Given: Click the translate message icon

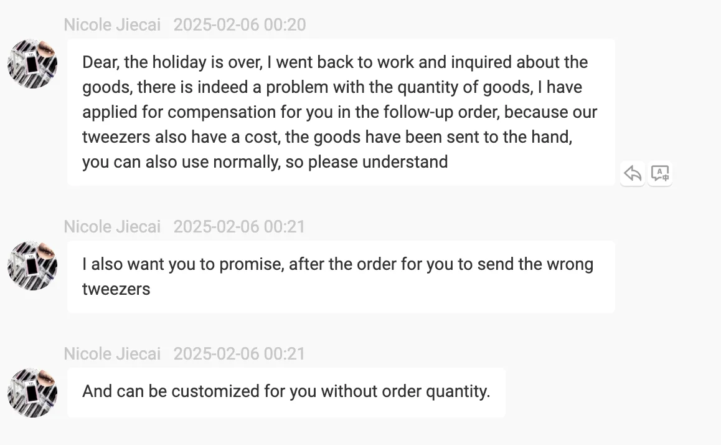Looking at the screenshot, I should [x=659, y=173].
